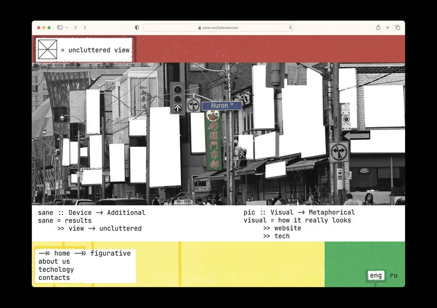The height and width of the screenshot is (308, 437).
Task: Click the crossed-box logo icon
Action: pyautogui.click(x=48, y=49)
